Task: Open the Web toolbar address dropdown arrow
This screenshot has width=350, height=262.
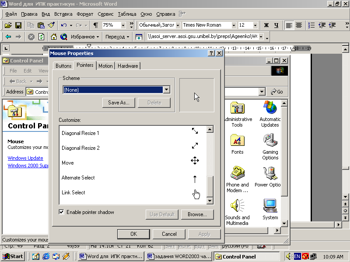Action: (x=261, y=37)
